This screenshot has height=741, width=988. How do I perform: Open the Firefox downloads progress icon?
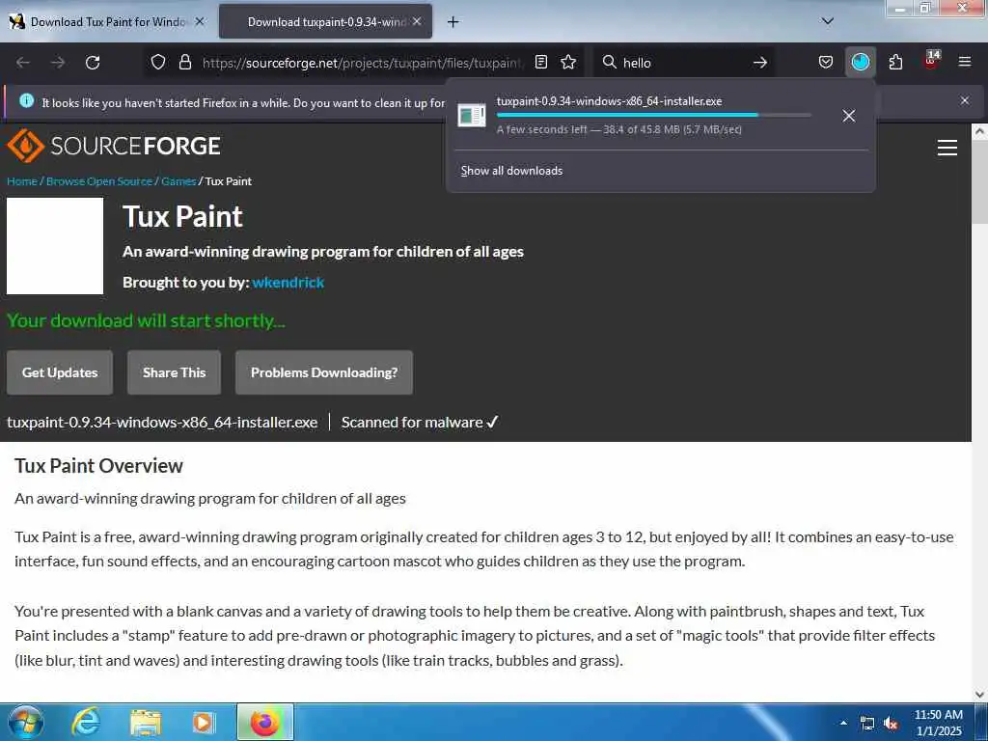point(860,62)
